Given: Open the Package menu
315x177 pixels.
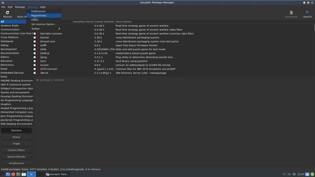Looking at the screenshot, I should click(x=20, y=7).
